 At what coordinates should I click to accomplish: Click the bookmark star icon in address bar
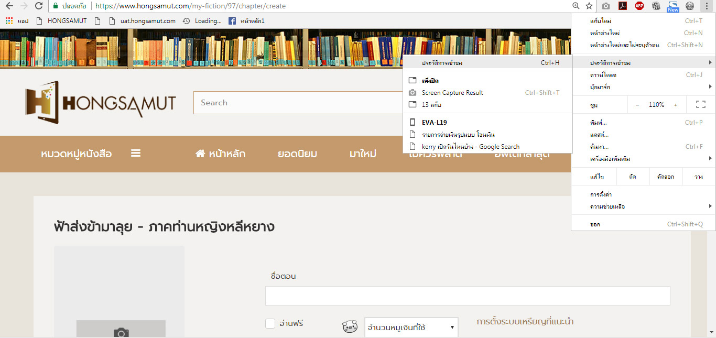pyautogui.click(x=589, y=6)
